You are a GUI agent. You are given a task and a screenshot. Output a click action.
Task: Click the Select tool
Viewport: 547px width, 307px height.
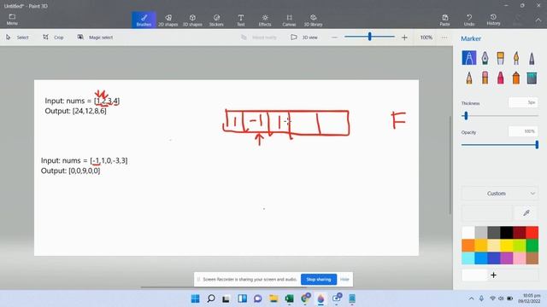point(17,38)
